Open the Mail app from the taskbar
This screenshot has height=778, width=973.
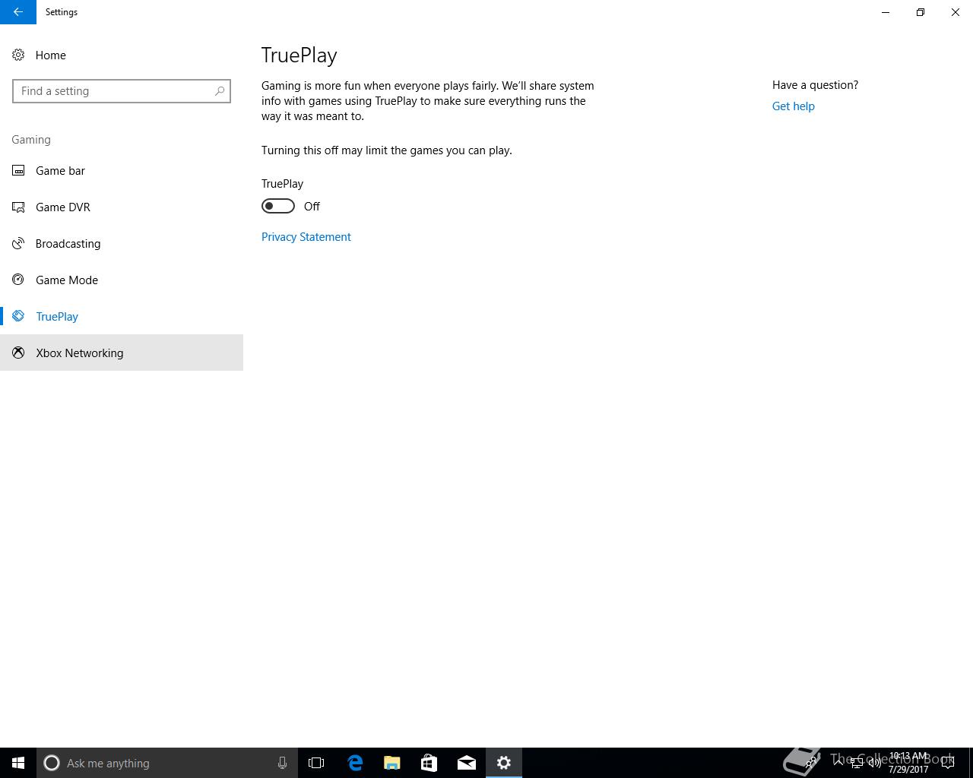tap(467, 763)
